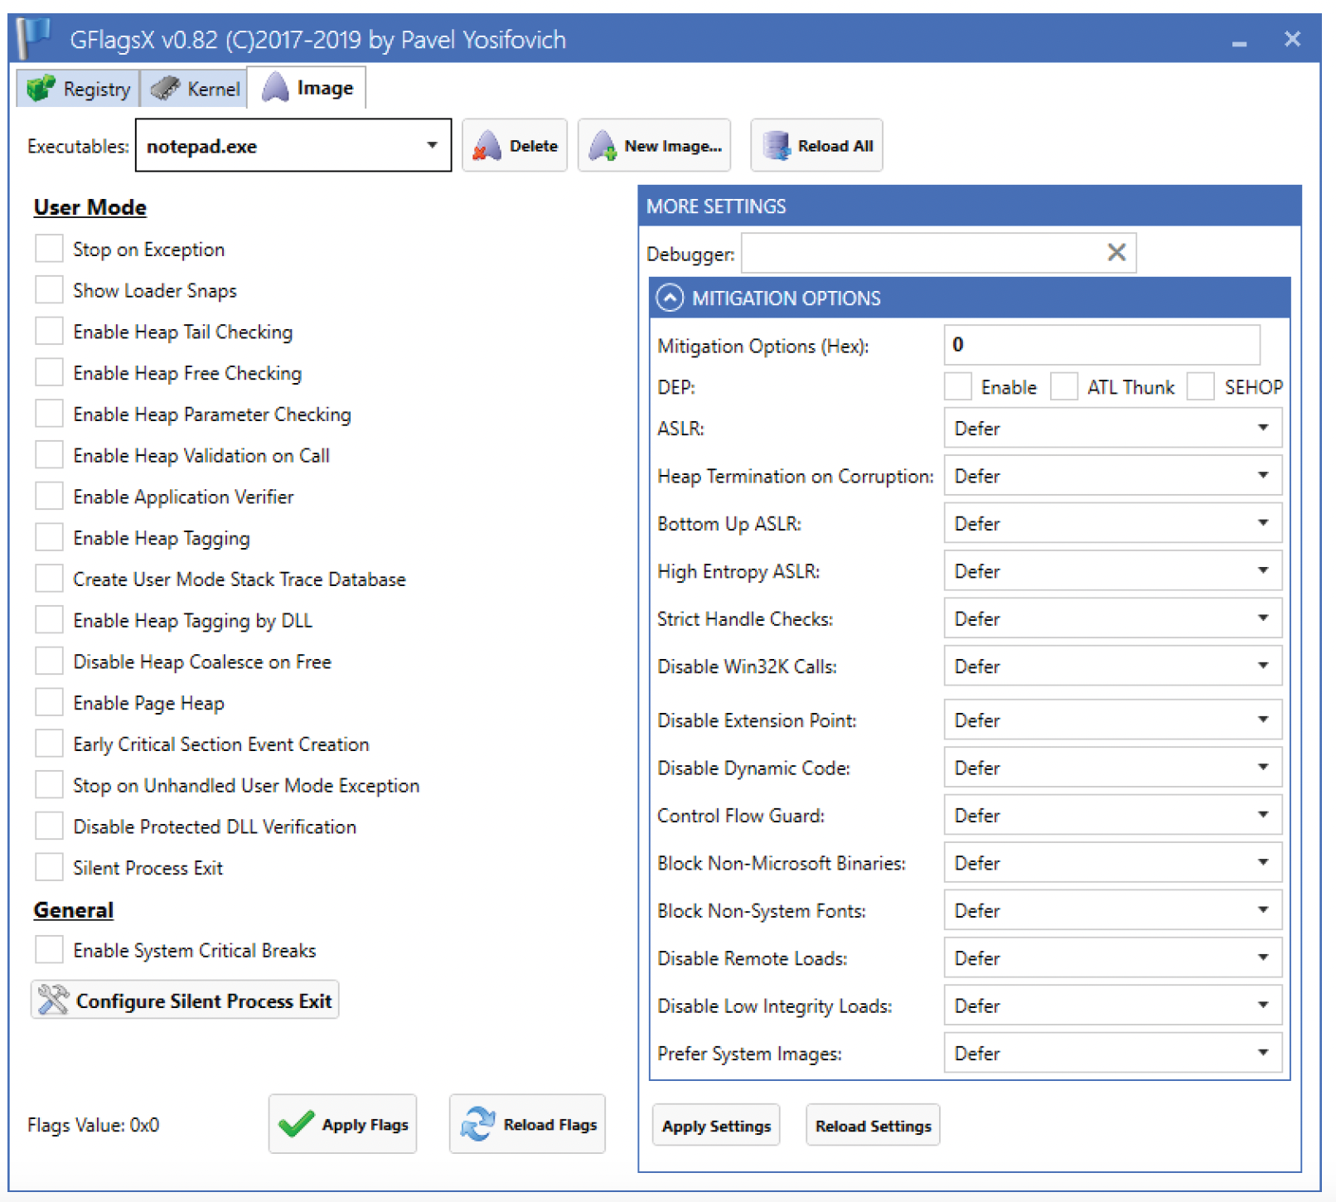Clear the Debugger field with X icon
Screen dimensions: 1336x1202
(1116, 252)
